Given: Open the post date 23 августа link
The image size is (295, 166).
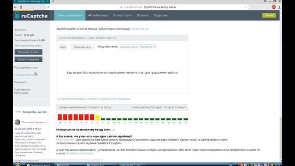Looking at the screenshot, I should point(28,129).
